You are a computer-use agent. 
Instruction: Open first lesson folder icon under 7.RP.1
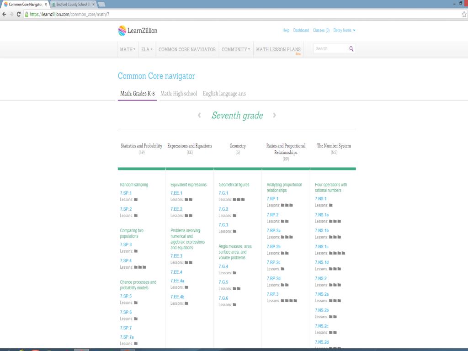282,205
